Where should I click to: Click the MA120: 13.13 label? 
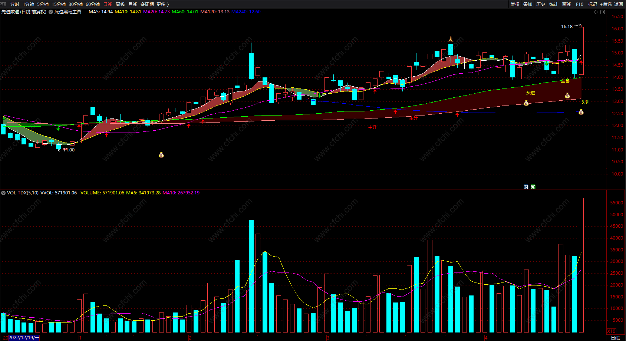click(x=215, y=12)
